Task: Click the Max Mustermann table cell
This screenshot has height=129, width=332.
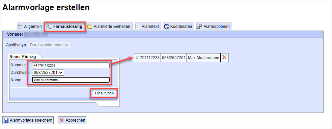Action: (x=203, y=57)
